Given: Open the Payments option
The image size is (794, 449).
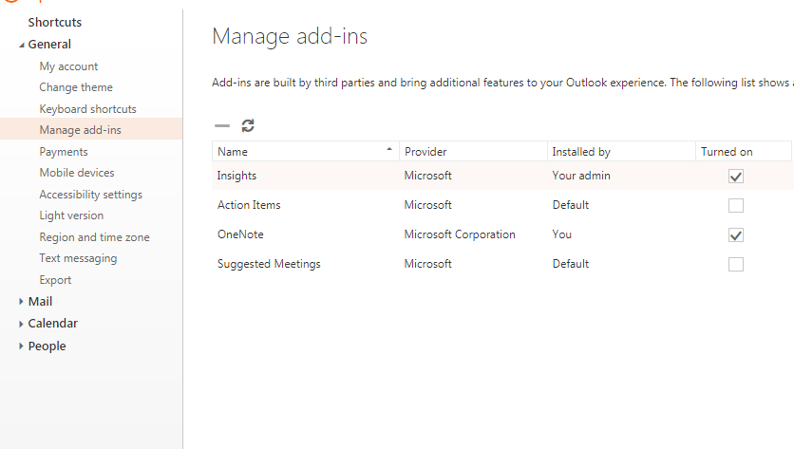Looking at the screenshot, I should [64, 151].
